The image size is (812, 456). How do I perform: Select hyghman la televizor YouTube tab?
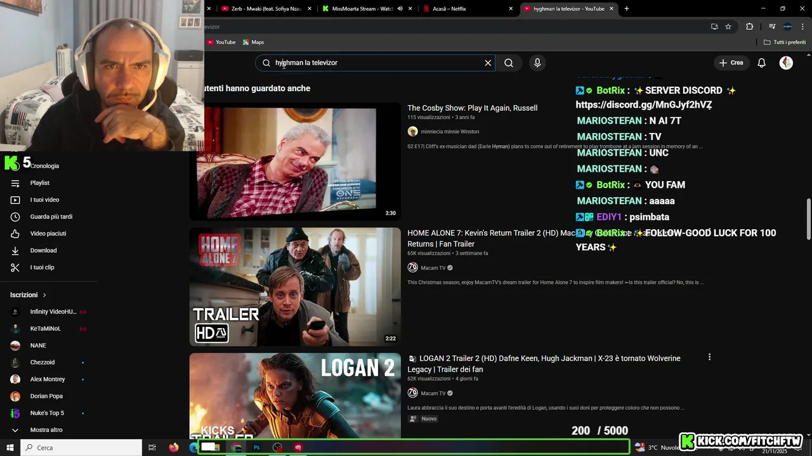[x=568, y=9]
